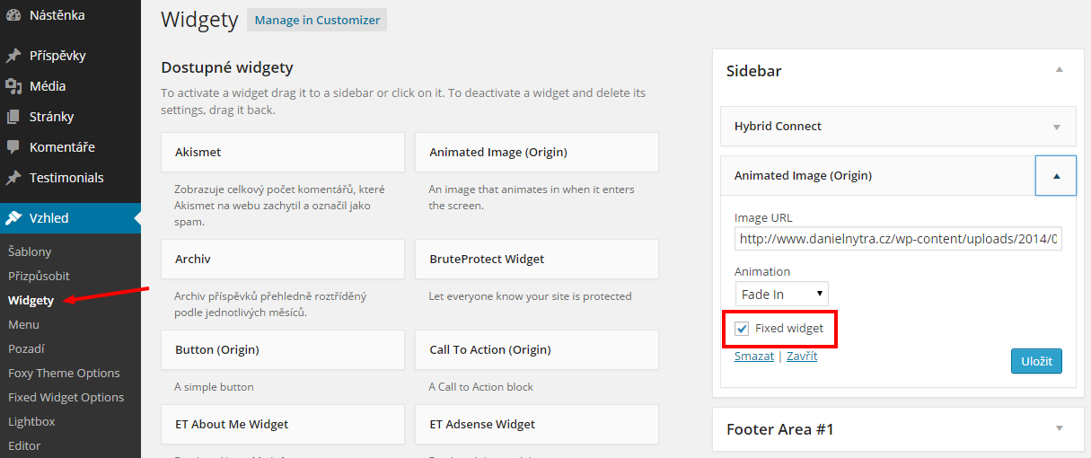Click the Média library icon
The width and height of the screenshot is (1091, 458).
click(x=13, y=86)
